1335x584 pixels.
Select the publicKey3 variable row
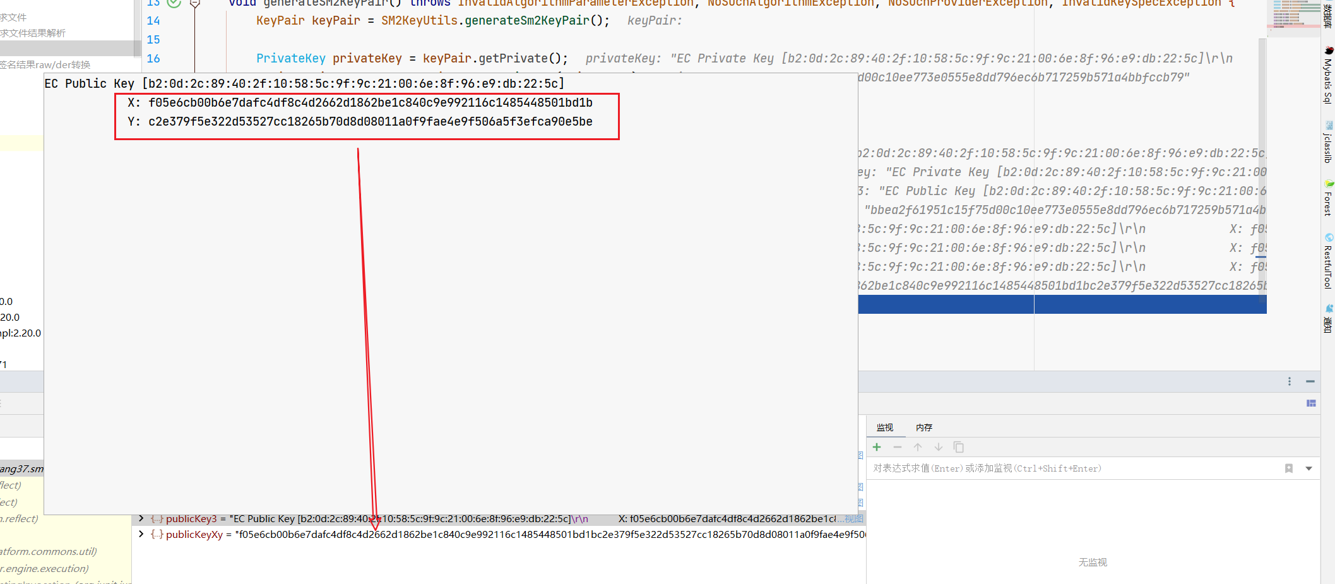(499, 518)
